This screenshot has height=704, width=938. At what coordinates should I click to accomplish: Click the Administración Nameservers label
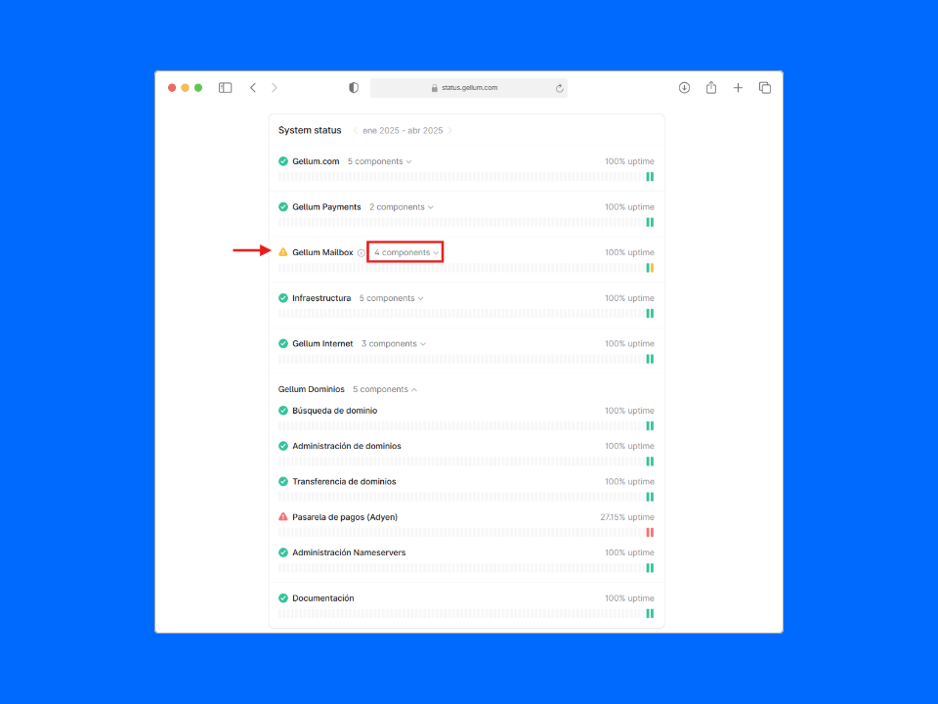[349, 551]
